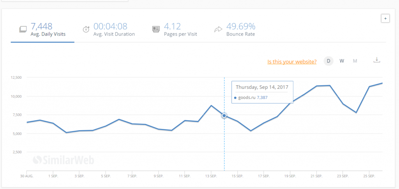The width and height of the screenshot is (399, 189).
Task: Click the 21 SEP. label on x-axis
Action: click(316, 176)
